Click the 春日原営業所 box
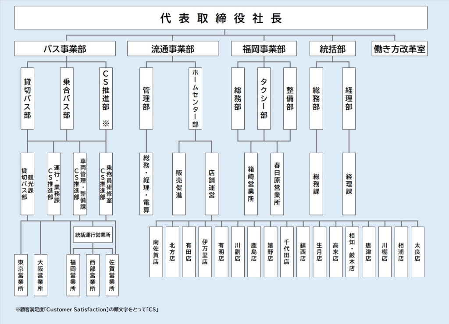Screen dimensions: 449x324 pos(277,183)
